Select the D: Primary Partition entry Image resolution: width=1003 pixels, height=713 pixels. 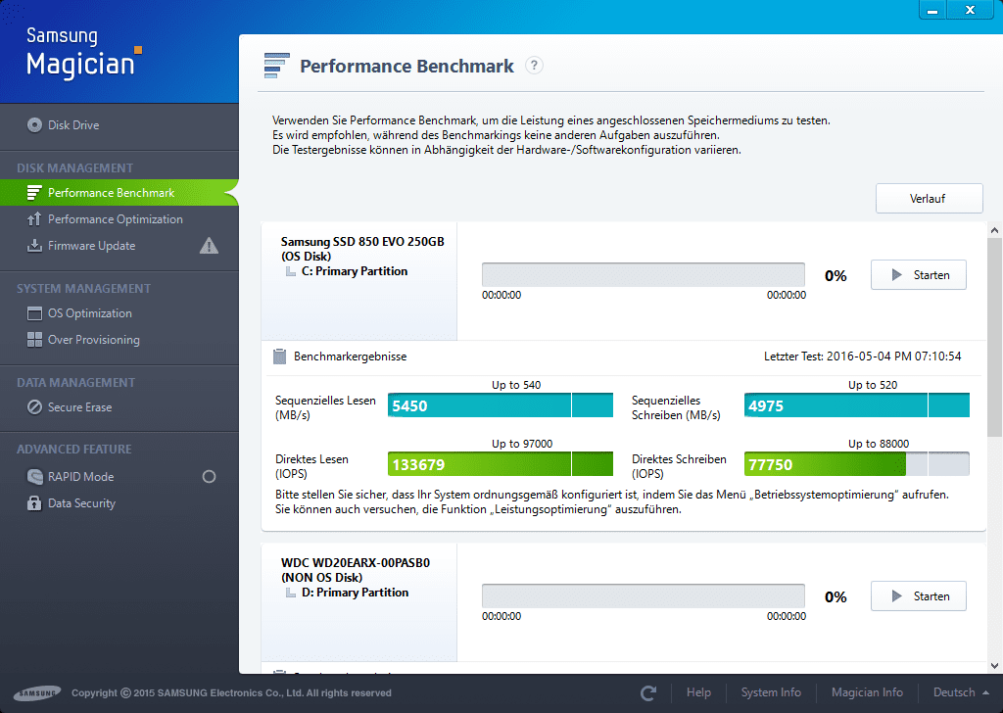355,593
